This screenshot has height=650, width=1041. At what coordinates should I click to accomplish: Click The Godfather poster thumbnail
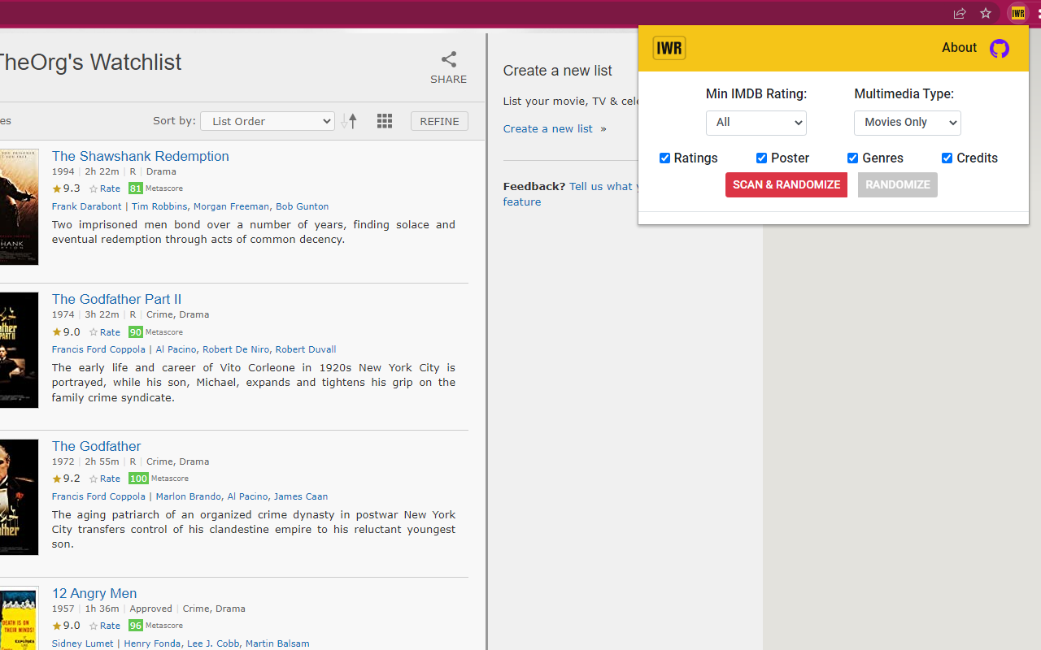point(19,497)
